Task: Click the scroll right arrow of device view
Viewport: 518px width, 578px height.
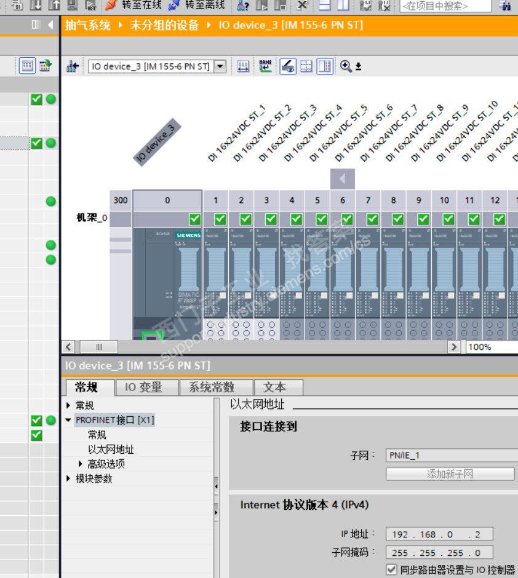Action: [x=454, y=347]
